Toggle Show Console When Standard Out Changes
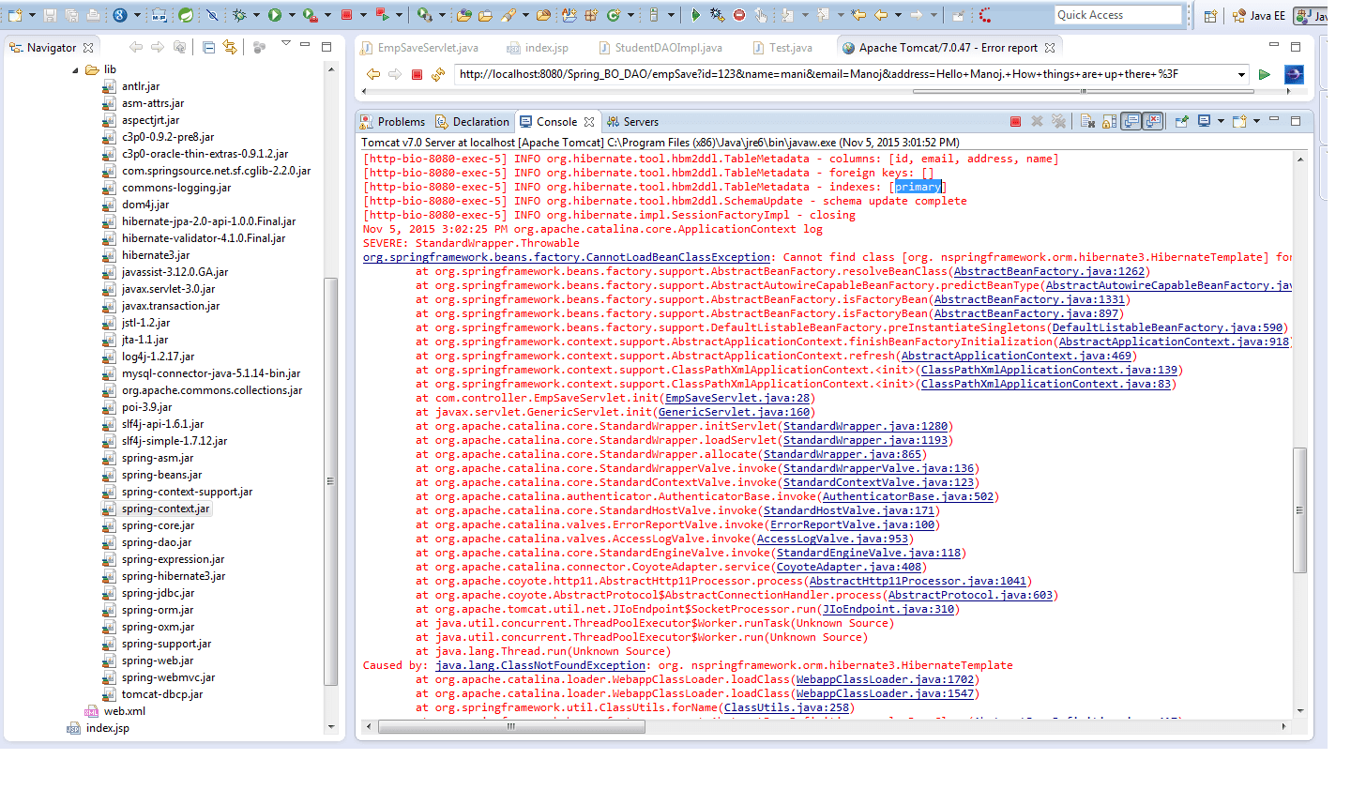 (x=1132, y=122)
